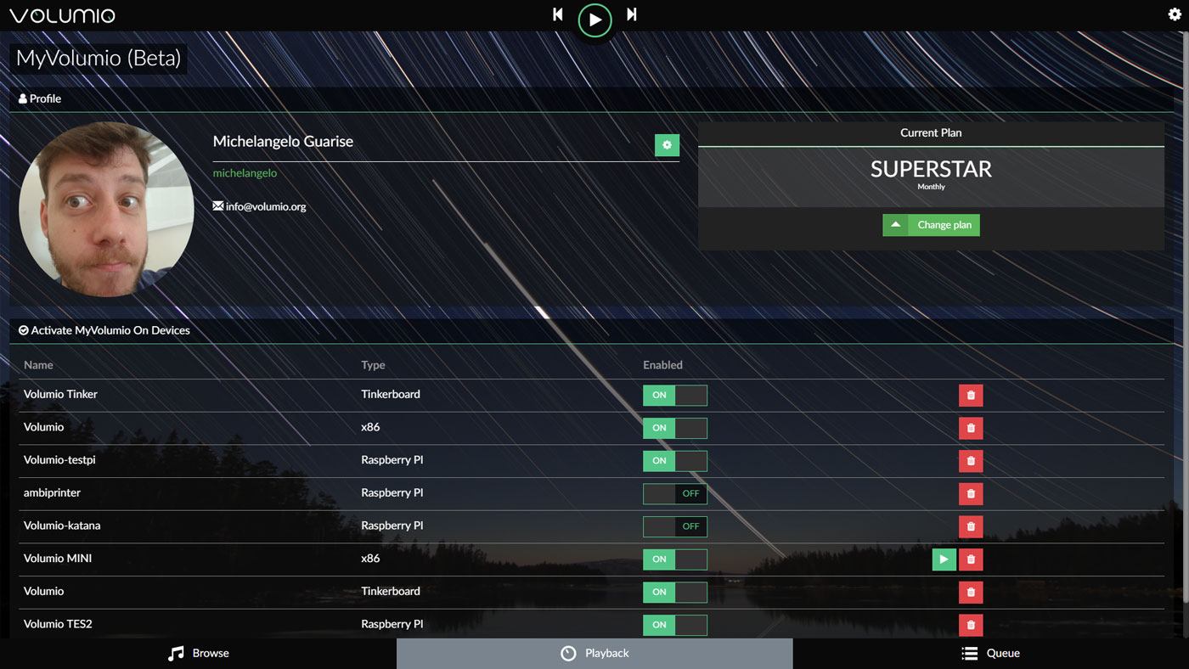
Task: Turn on the Volumio-katana device
Action: point(674,526)
